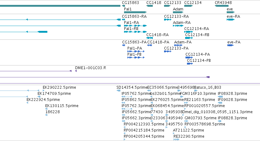The height and width of the screenshot is (141, 260).
Task: Select transcript Pal1-RB label
Action: point(131,29)
